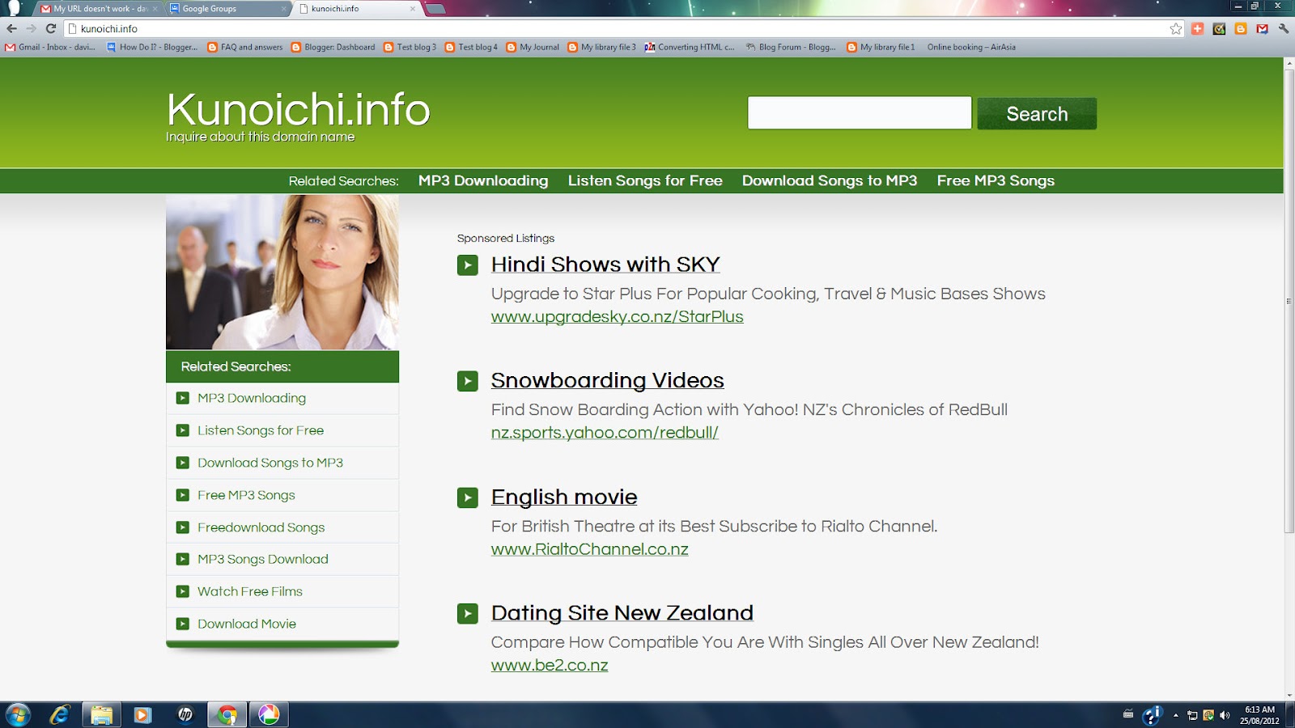Open the volume control in system tray
The height and width of the screenshot is (728, 1295).
click(1225, 715)
